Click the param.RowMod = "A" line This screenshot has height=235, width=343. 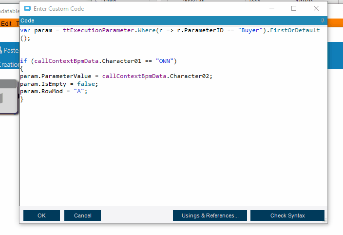pyautogui.click(x=54, y=91)
